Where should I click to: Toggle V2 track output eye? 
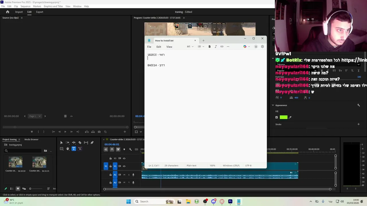pos(124,158)
